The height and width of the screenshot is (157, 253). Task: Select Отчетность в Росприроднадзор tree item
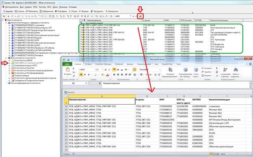click(x=29, y=73)
